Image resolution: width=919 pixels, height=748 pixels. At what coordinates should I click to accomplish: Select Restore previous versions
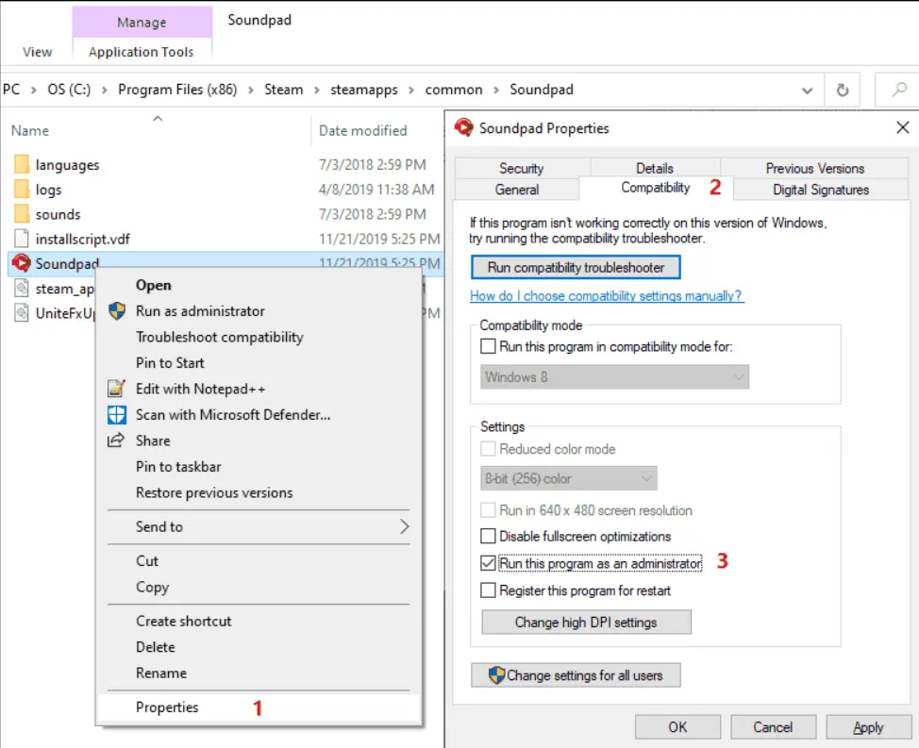coord(258,492)
